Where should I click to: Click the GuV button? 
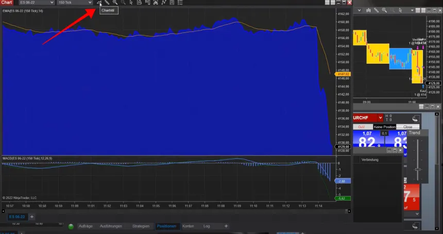click(361, 127)
